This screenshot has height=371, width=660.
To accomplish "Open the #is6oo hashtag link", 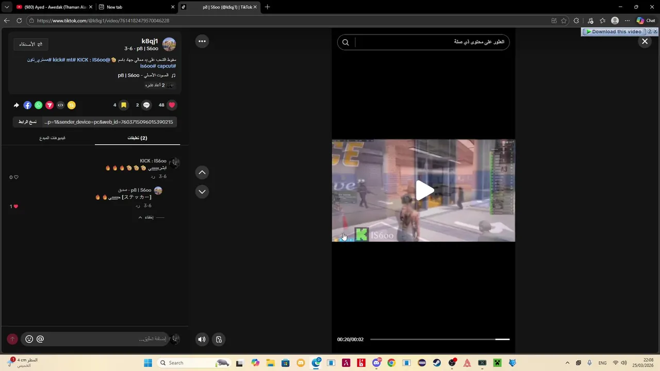I will (x=147, y=66).
